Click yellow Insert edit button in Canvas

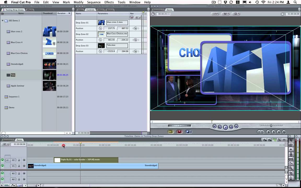coord(170,132)
